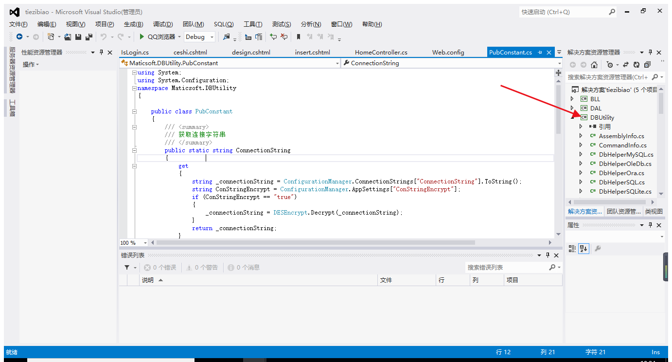Click the Open File toolbar icon
672x362 pixels.
[68, 36]
